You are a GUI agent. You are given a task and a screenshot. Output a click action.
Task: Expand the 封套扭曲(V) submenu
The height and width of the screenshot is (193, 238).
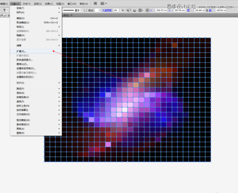coord(36,97)
